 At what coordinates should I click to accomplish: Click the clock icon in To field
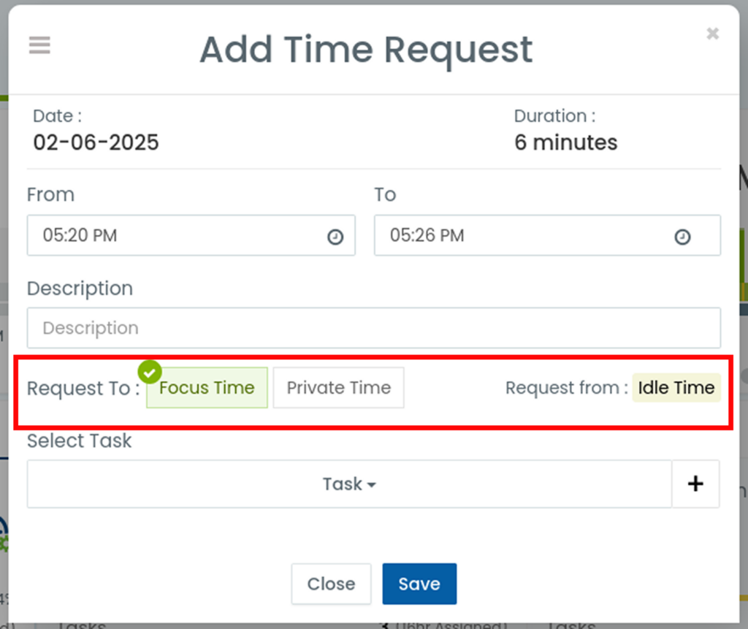pyautogui.click(x=682, y=237)
